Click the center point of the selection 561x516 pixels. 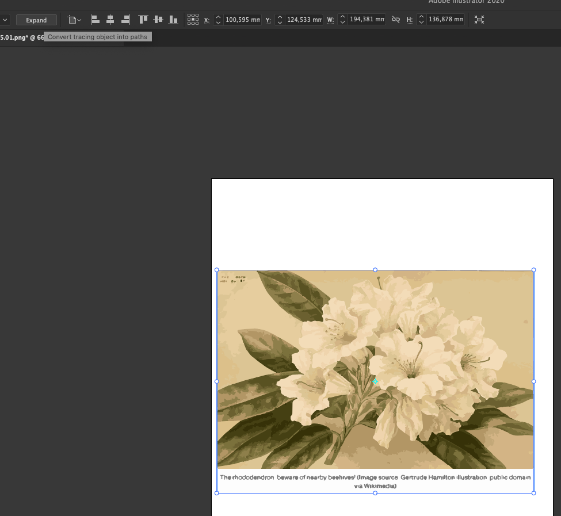tap(375, 381)
